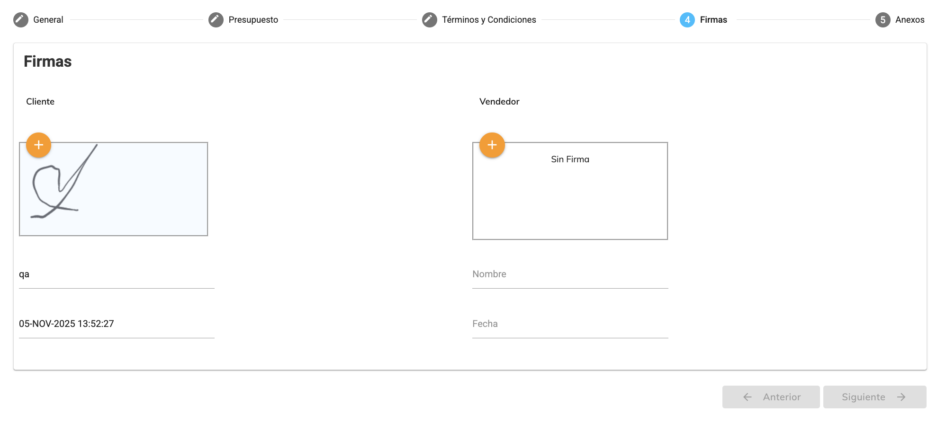Go to the General step label
937x423 pixels.
48,20
